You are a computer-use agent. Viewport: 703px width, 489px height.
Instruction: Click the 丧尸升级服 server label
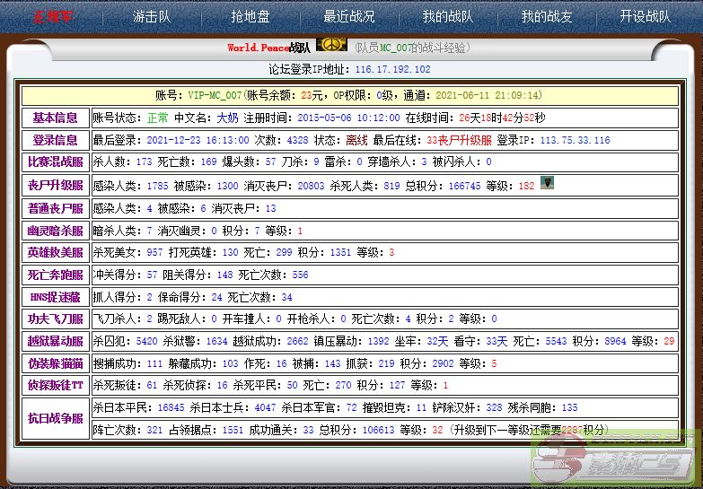pos(55,185)
